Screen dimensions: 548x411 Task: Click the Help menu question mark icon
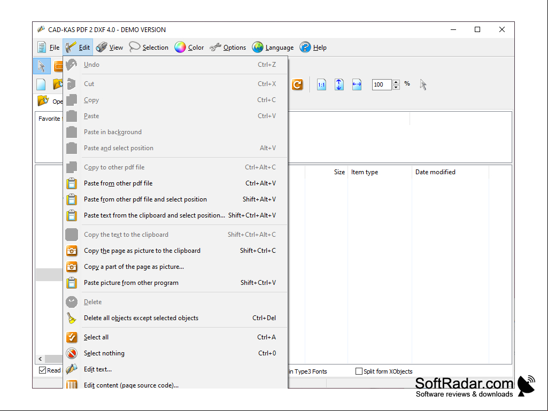point(305,47)
